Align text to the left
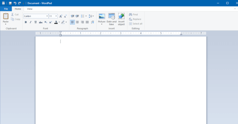This screenshot has height=124, width=238. (x=72, y=22)
